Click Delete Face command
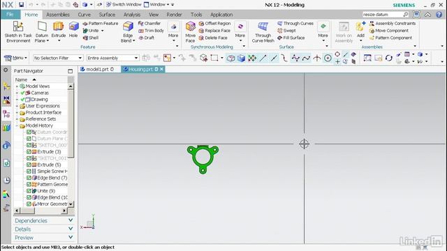447x251 pixels. 213,38
